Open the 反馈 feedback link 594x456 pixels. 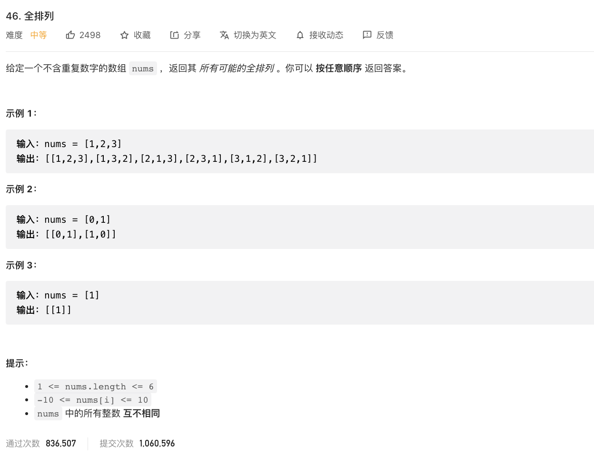point(385,35)
